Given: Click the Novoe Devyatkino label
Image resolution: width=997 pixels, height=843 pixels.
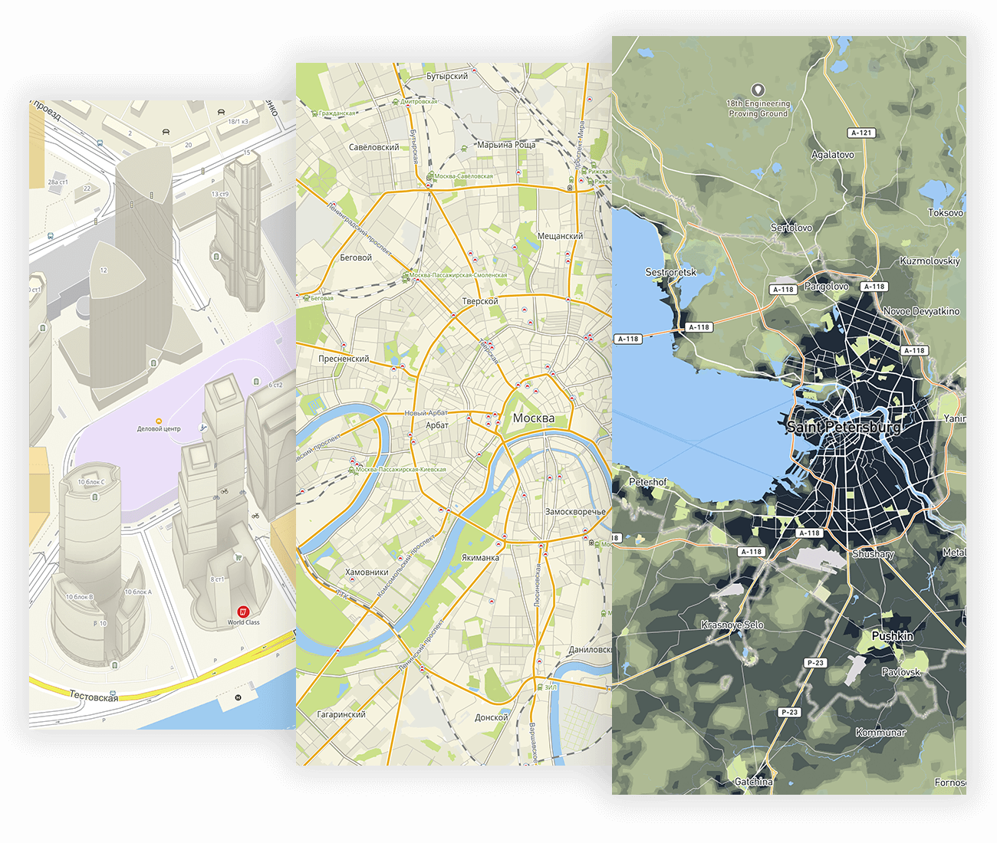Looking at the screenshot, I should pos(921,311).
